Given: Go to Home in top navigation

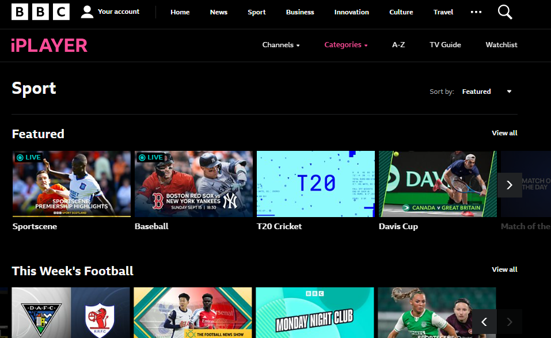Looking at the screenshot, I should coord(180,12).
